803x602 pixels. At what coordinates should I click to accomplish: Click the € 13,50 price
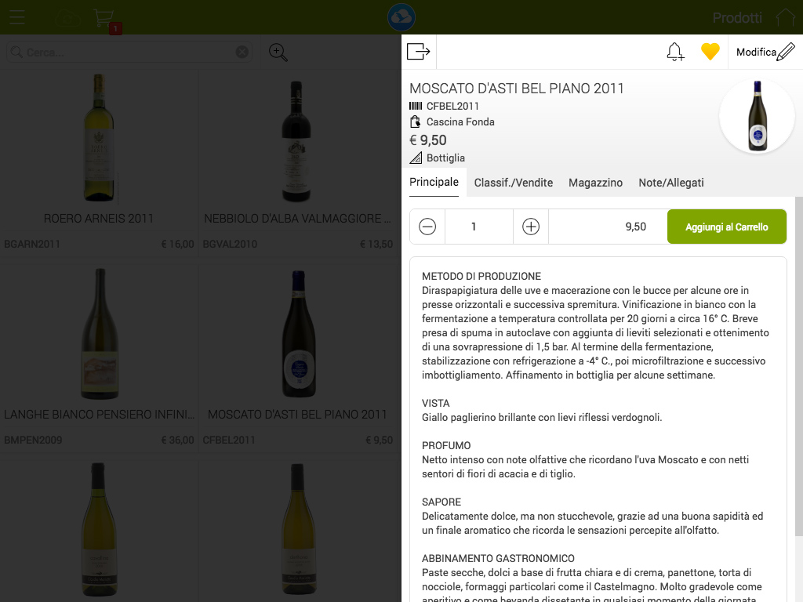pyautogui.click(x=376, y=245)
